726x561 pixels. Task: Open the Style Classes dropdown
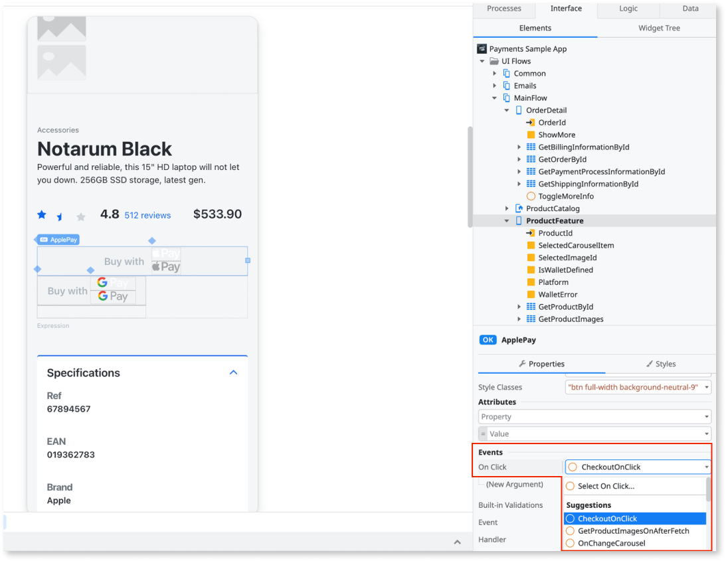coord(706,386)
